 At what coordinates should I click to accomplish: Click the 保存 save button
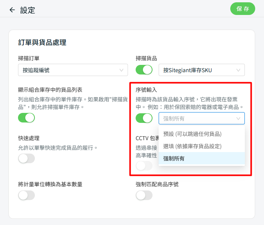[243, 9]
